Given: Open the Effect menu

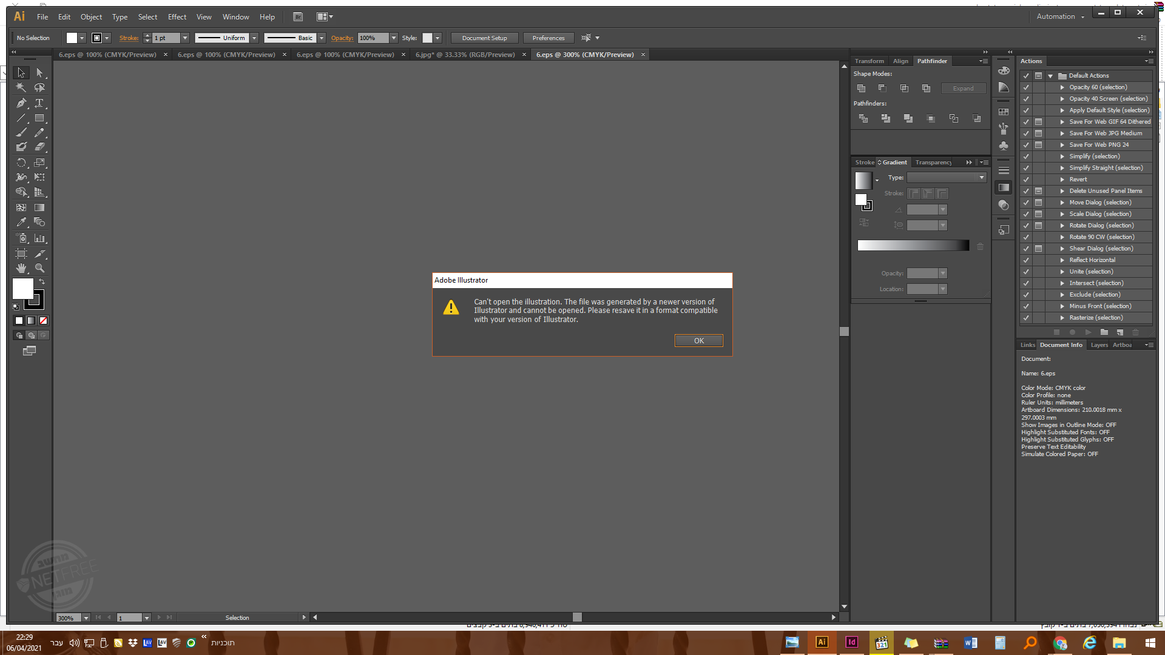Looking at the screenshot, I should [177, 17].
